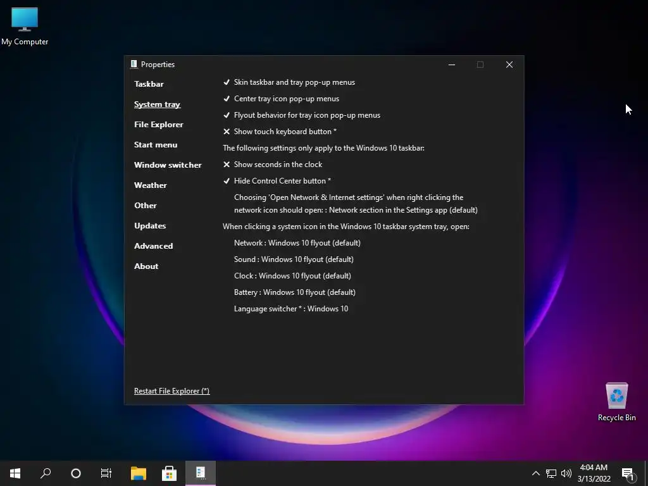Image resolution: width=648 pixels, height=486 pixels.
Task: Go to the Weather section
Action: pos(151,185)
